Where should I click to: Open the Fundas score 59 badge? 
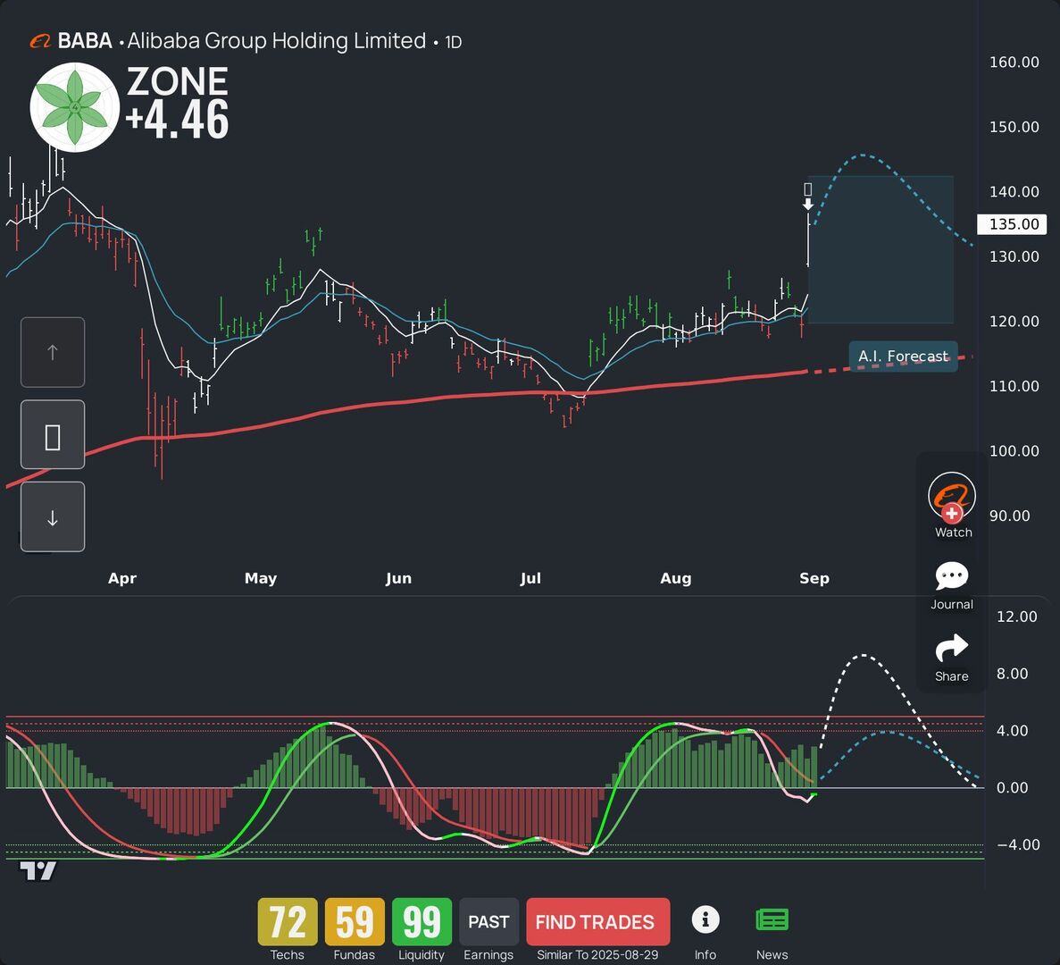click(355, 922)
